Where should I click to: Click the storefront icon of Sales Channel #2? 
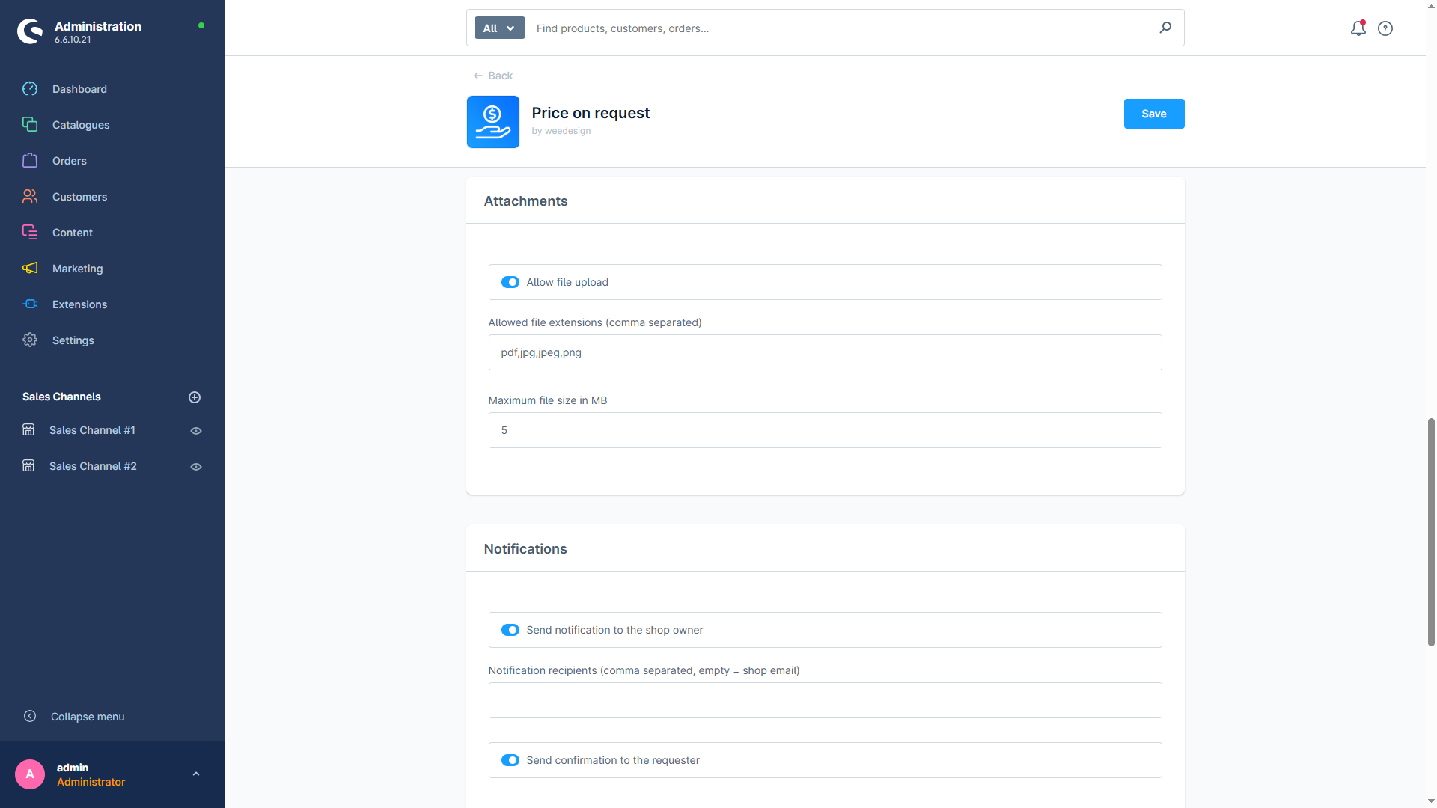[28, 466]
